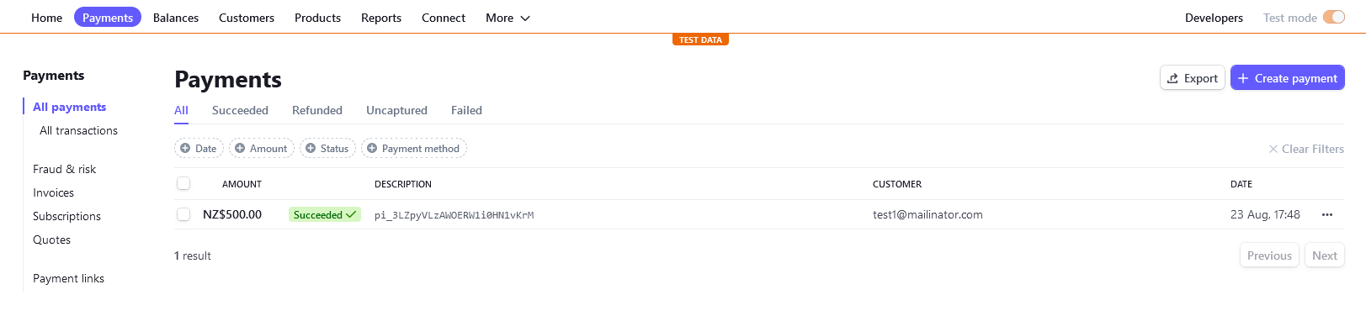Image resolution: width=1366 pixels, height=316 pixels.
Task: Switch to the Succeeded tab
Action: coord(240,110)
